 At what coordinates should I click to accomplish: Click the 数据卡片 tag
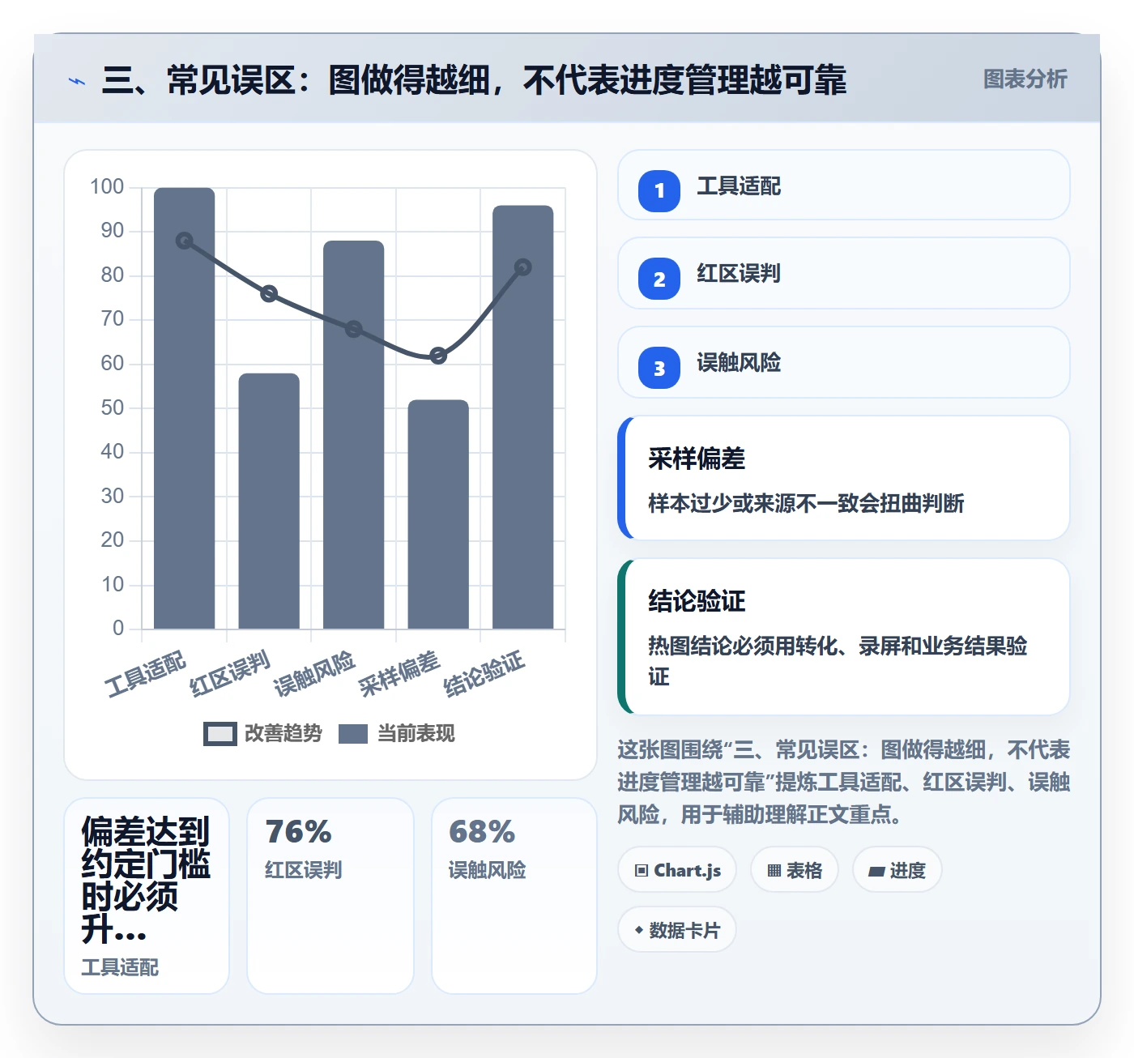tap(677, 930)
